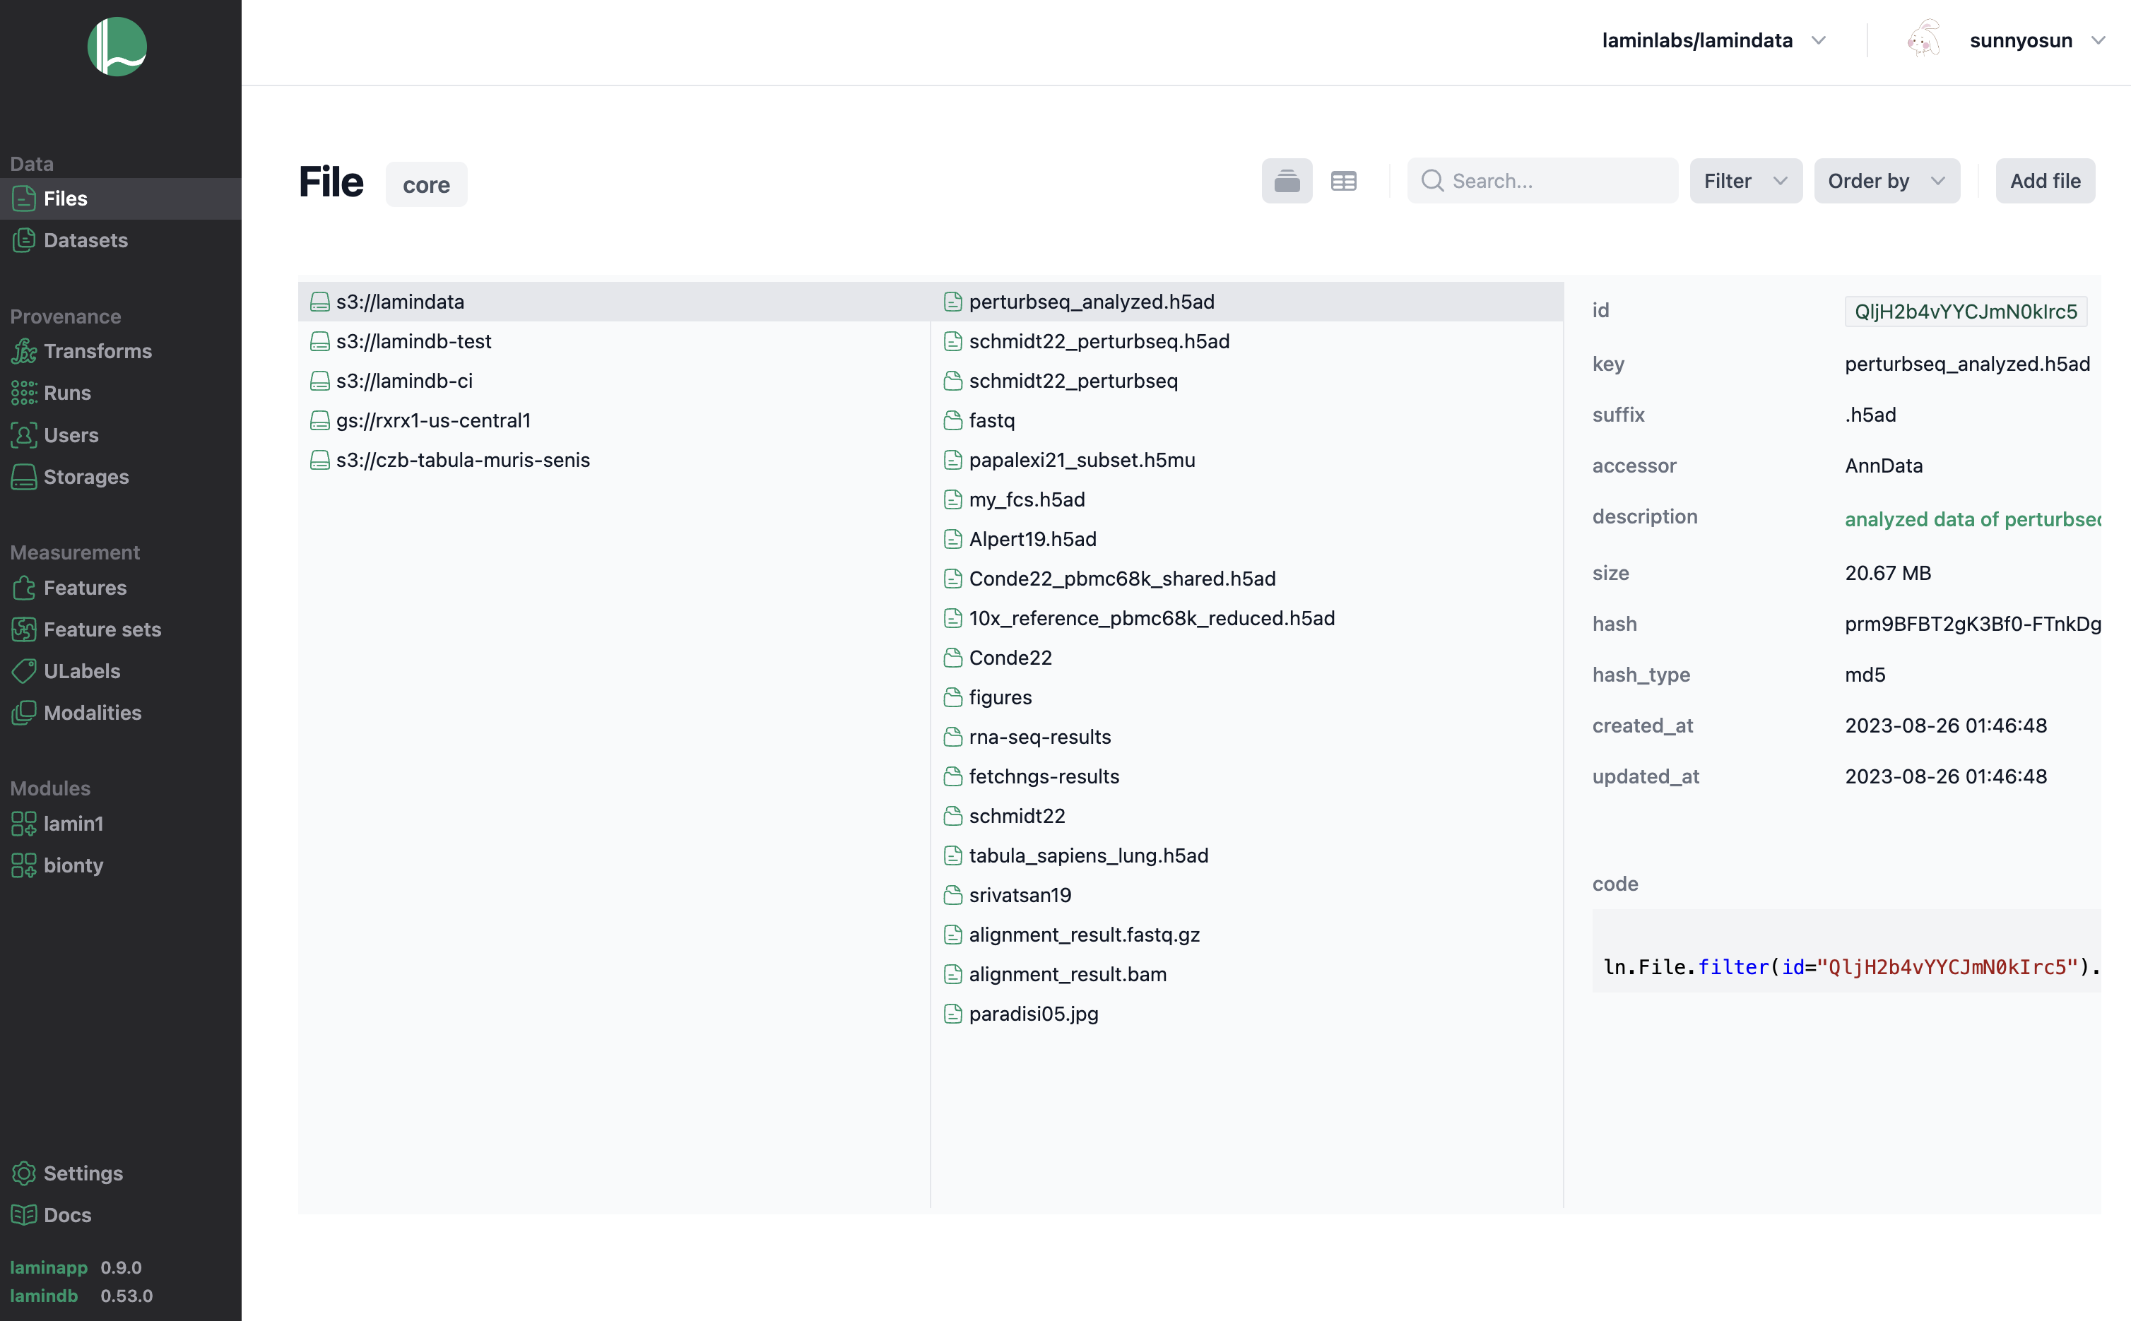This screenshot has height=1321, width=2131.
Task: Click the Modalities icon
Action: click(x=23, y=713)
